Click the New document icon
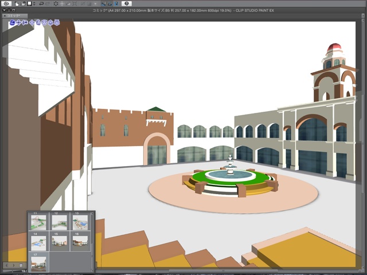The width and height of the screenshot is (367, 275). (17, 3)
